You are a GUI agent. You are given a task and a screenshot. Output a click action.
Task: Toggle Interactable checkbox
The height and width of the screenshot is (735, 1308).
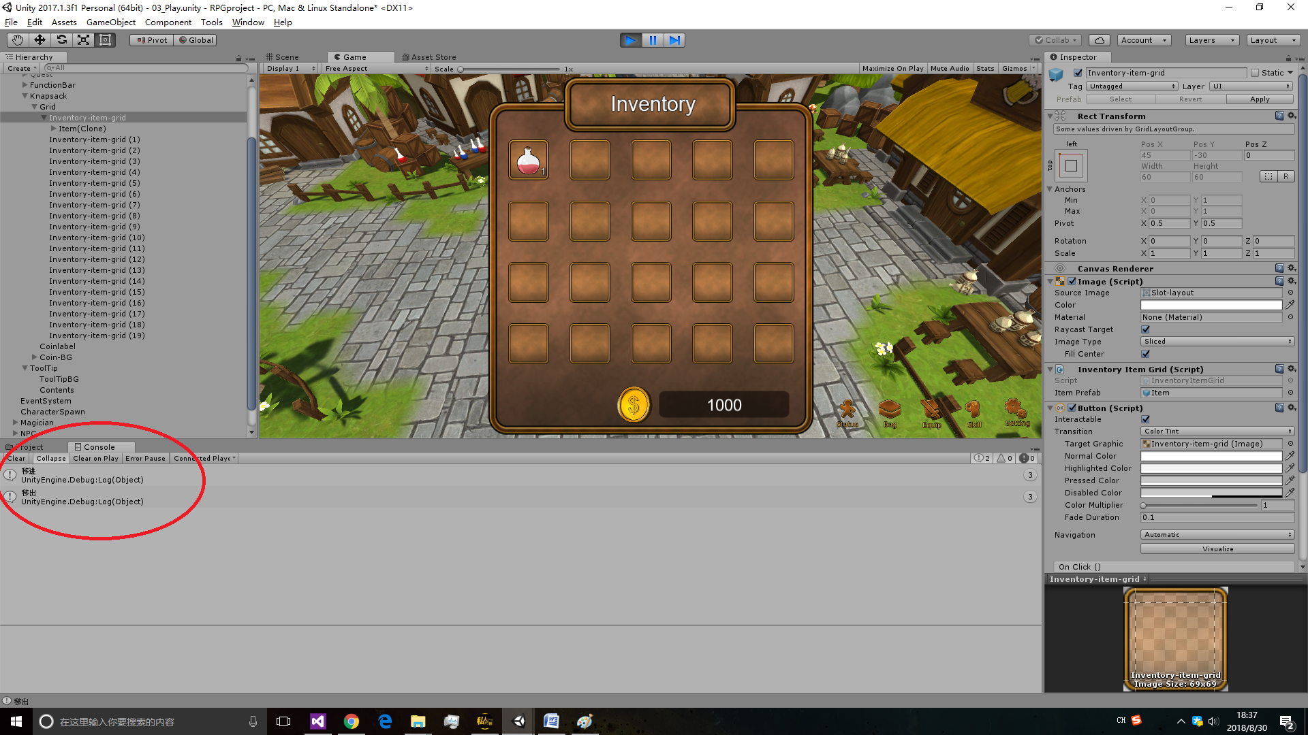1146,419
